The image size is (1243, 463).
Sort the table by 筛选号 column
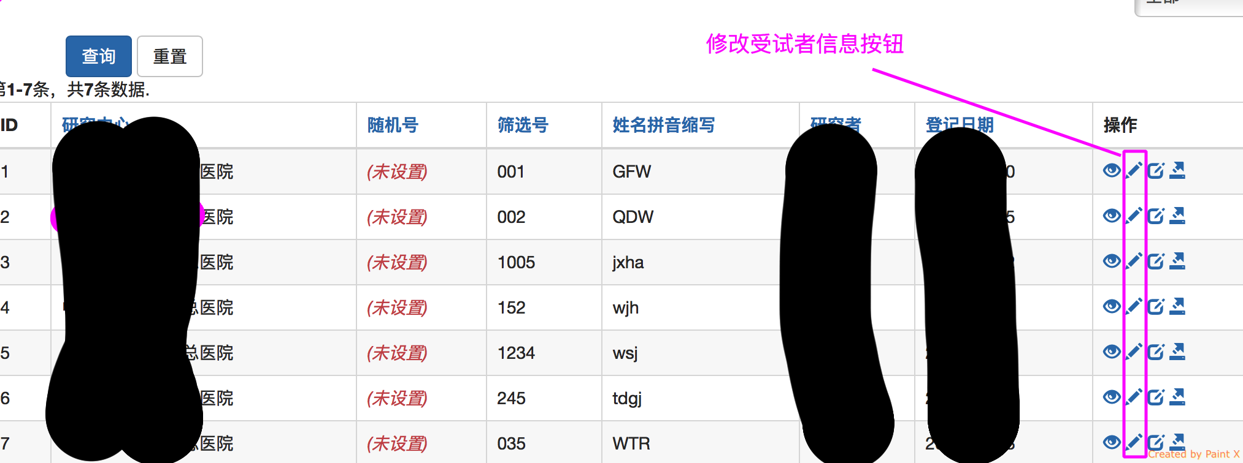[x=523, y=126]
